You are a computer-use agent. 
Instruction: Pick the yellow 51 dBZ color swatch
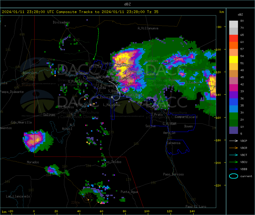click(x=233, y=60)
